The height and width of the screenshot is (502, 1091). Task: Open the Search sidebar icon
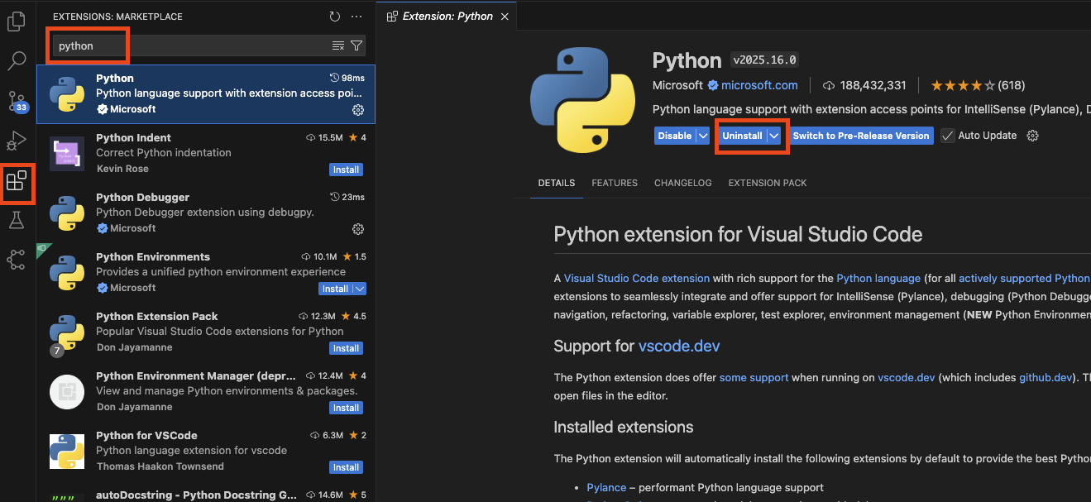pyautogui.click(x=17, y=60)
